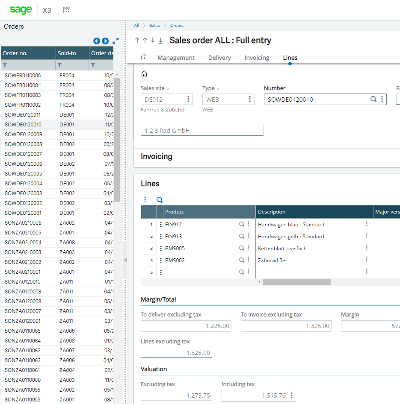Screen dimensions: 400x404
Task: Click the next page arrow in Orders panel
Action: click(x=105, y=41)
